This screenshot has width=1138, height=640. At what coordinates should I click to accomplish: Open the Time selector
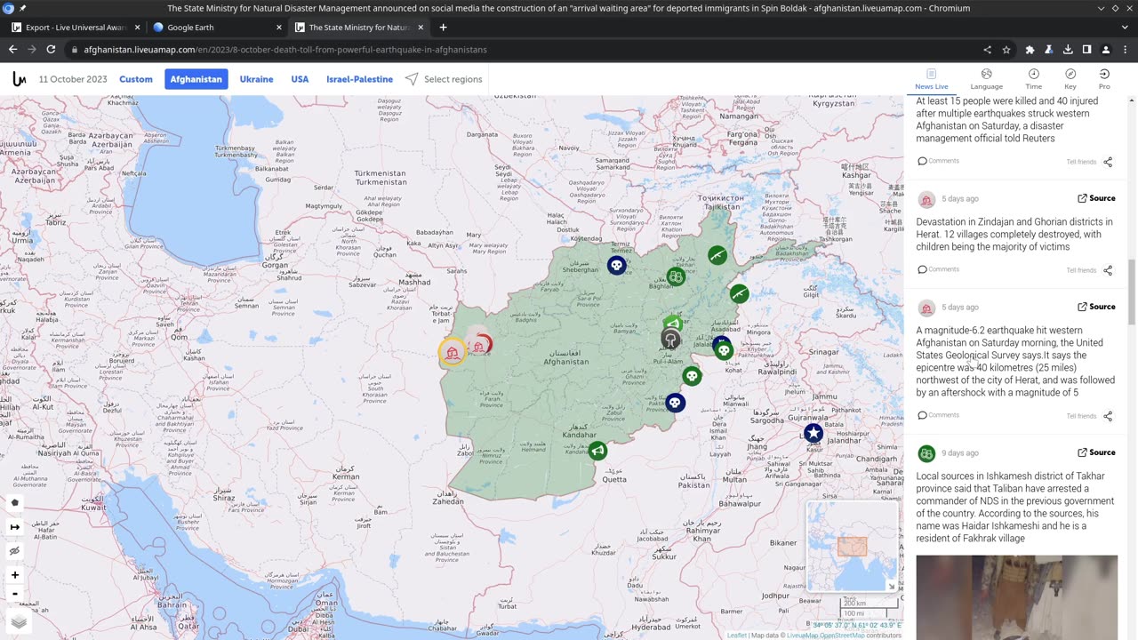(x=1033, y=79)
